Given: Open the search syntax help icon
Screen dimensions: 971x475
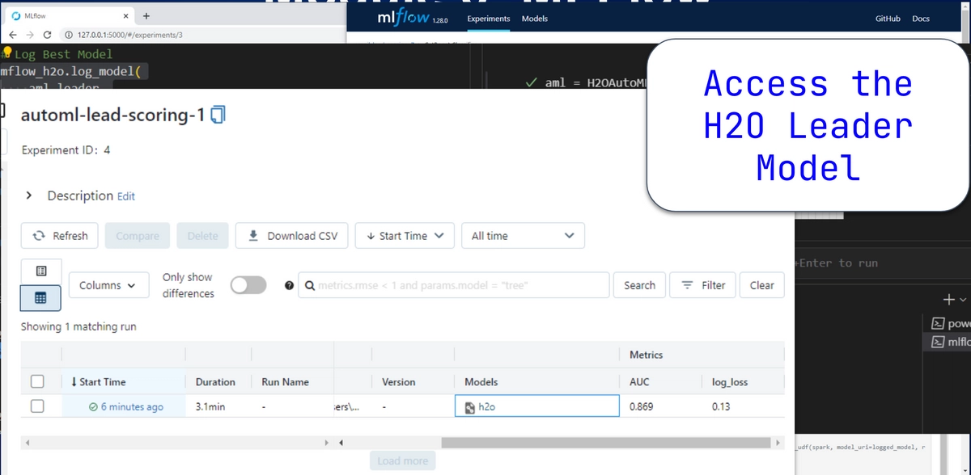Looking at the screenshot, I should (x=289, y=285).
